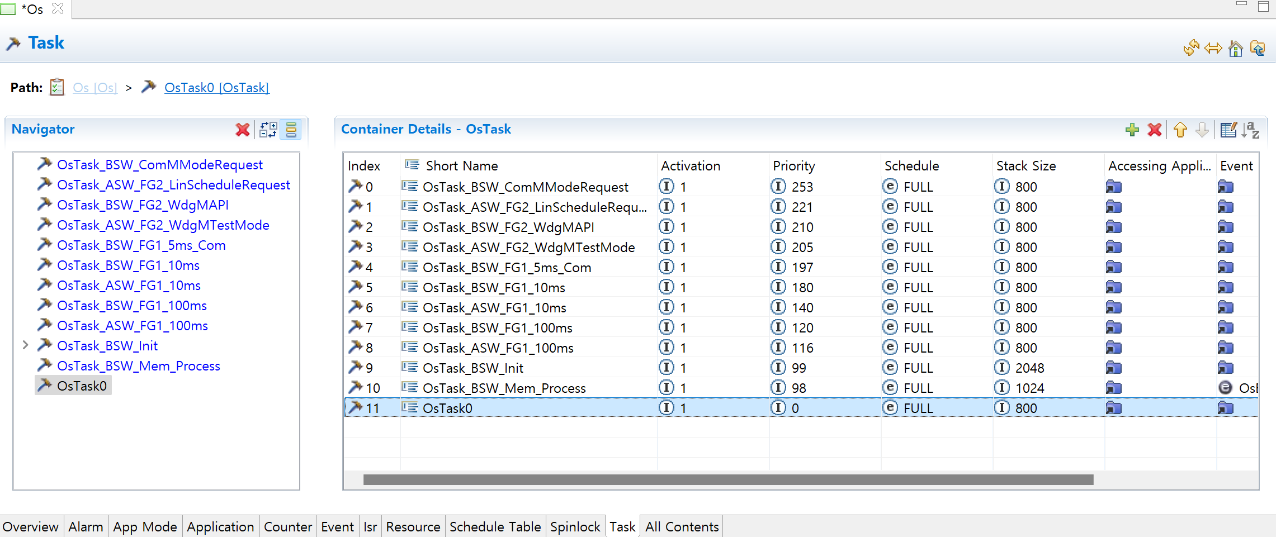Click hammer icon beside OsTask0 in Path
This screenshot has height=537, width=1276.
tap(149, 87)
